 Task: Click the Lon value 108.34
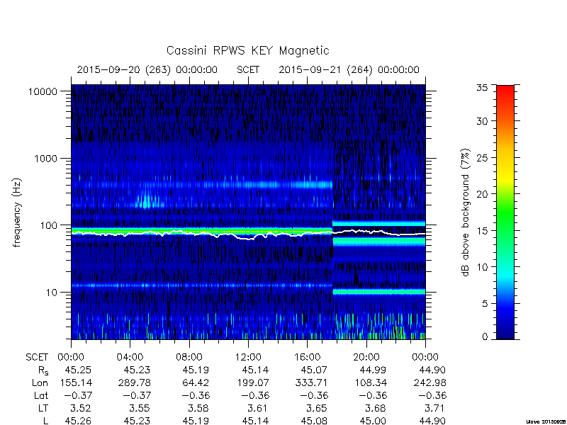[370, 382]
